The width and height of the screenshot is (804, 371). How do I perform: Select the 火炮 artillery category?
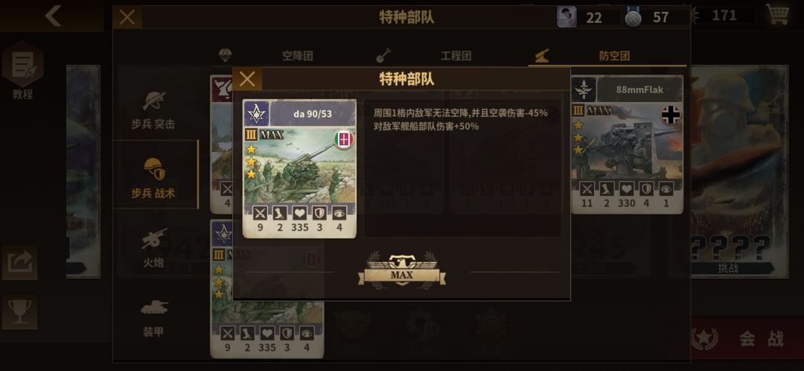click(x=153, y=247)
